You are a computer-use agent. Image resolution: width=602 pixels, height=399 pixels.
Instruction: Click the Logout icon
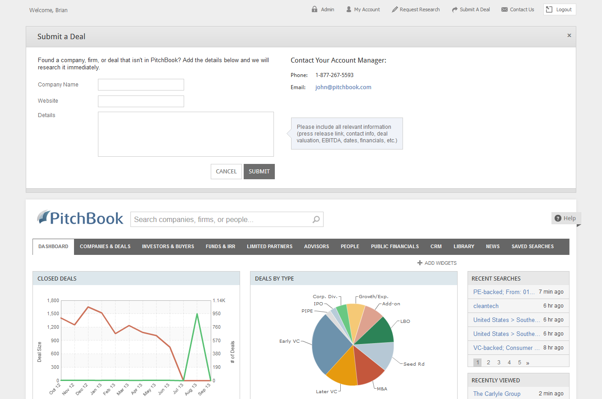549,9
